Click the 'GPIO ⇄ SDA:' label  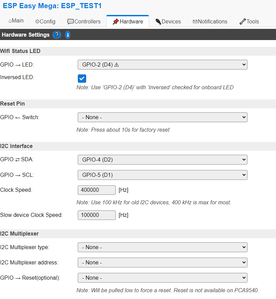(17, 160)
